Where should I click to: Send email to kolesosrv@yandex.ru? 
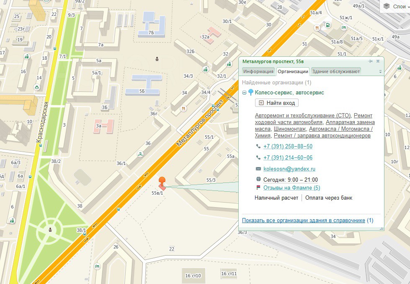click(x=289, y=169)
